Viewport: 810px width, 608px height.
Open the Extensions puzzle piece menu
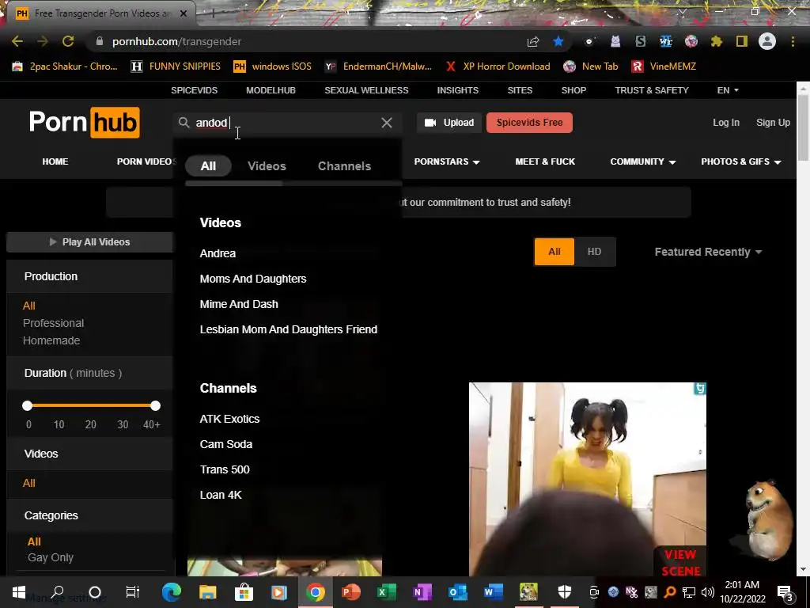coord(717,41)
